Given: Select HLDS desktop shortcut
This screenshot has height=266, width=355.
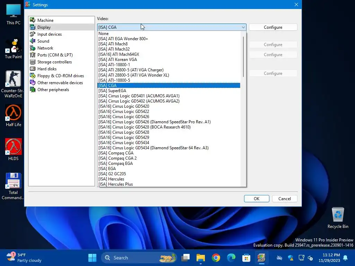Looking at the screenshot, I should [x=14, y=149].
